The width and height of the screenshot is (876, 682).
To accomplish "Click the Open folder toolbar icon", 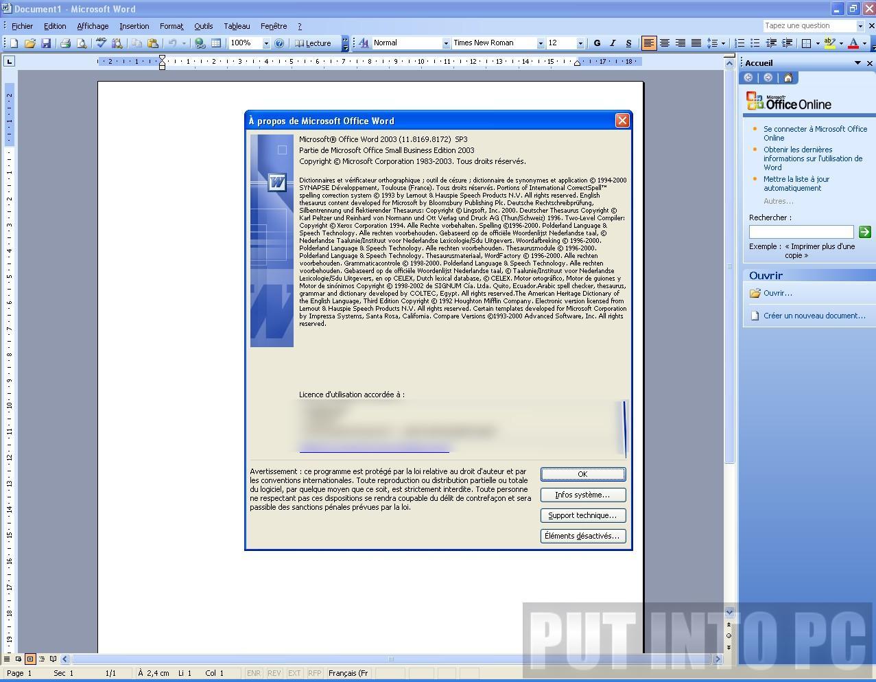I will (x=30, y=43).
